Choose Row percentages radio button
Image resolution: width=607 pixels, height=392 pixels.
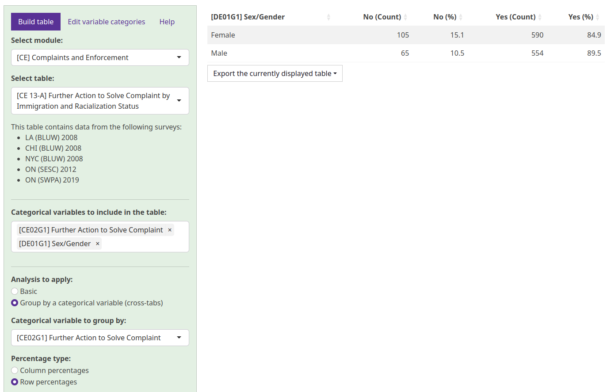(x=15, y=382)
